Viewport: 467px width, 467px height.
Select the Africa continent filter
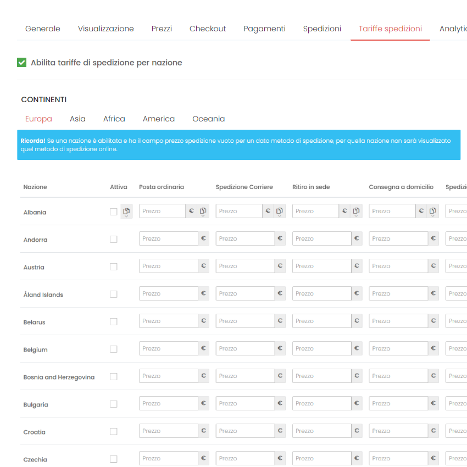(114, 119)
